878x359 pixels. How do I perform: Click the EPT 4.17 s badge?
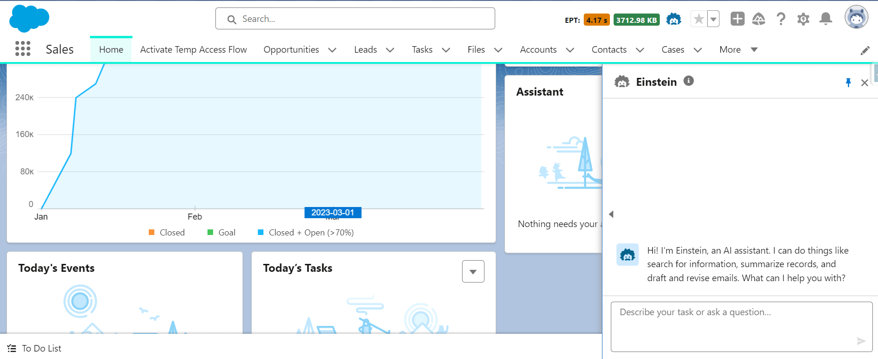point(597,20)
